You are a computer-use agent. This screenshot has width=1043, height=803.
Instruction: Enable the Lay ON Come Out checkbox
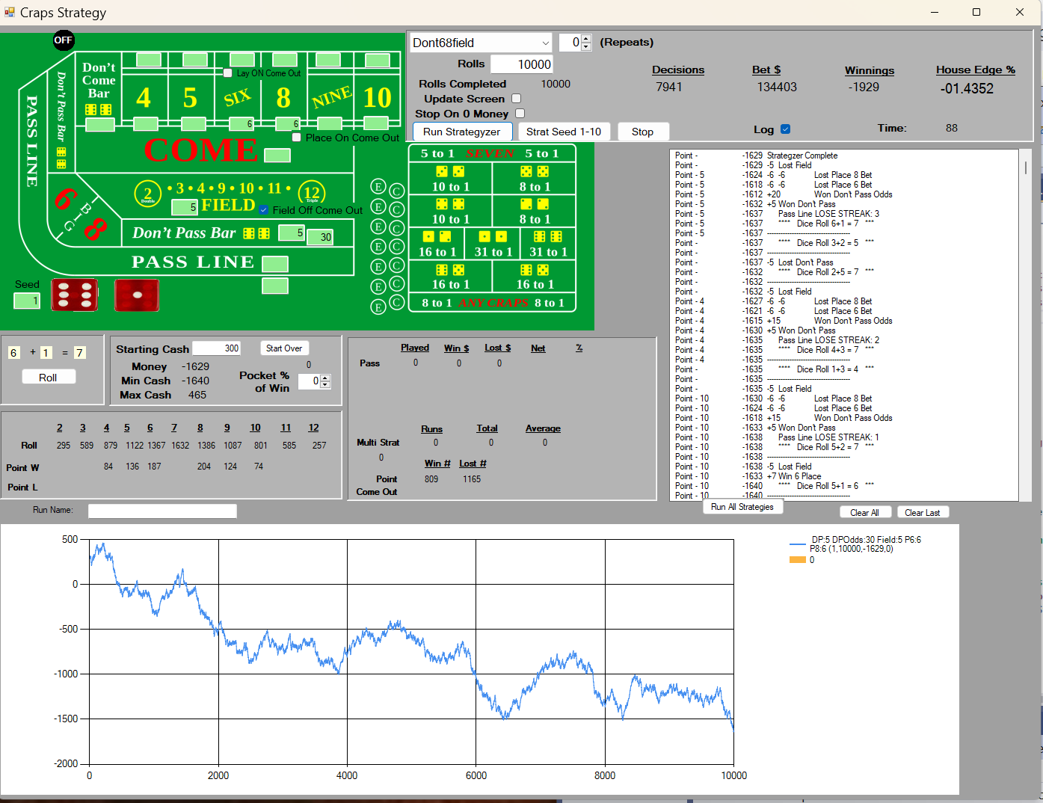(x=229, y=73)
